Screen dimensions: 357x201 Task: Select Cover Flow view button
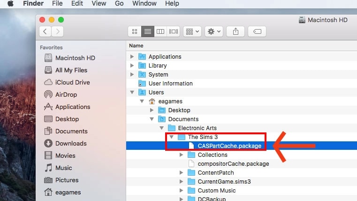click(174, 31)
